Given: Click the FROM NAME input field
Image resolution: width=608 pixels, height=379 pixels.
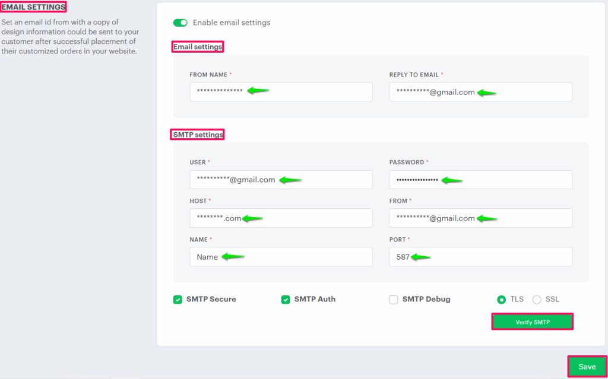Looking at the screenshot, I should (281, 92).
